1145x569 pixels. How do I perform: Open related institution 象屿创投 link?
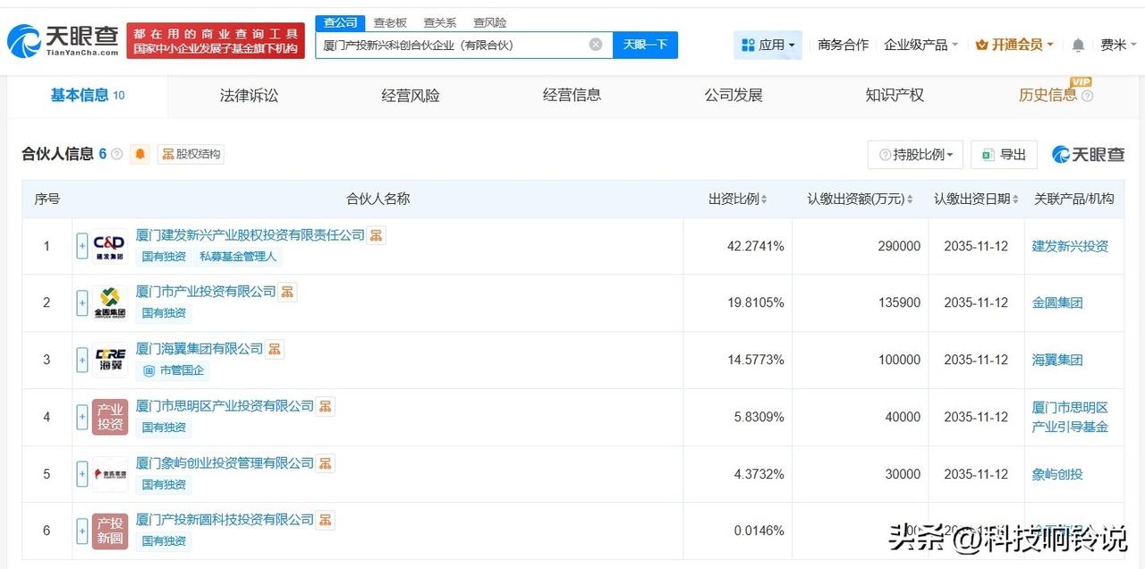pyautogui.click(x=1057, y=474)
